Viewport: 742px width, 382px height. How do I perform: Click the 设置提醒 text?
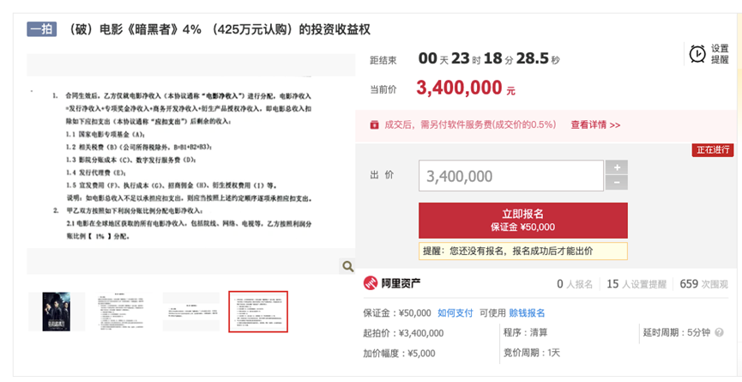[x=720, y=54]
